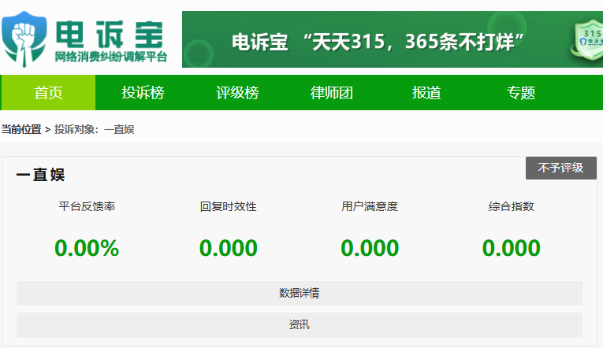The height and width of the screenshot is (348, 603).
Task: Open the 律师团 menu item
Action: pos(332,93)
